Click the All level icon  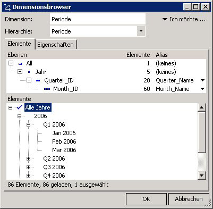tap(20, 64)
